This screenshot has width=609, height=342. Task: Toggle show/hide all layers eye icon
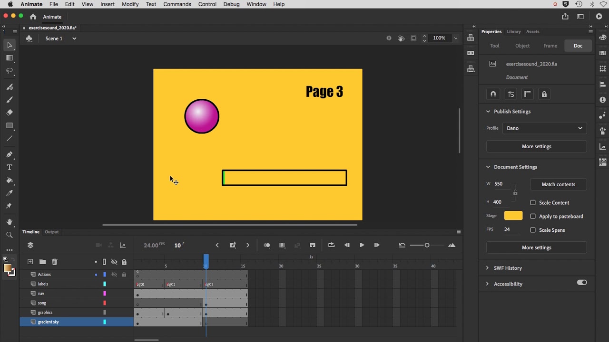click(114, 262)
